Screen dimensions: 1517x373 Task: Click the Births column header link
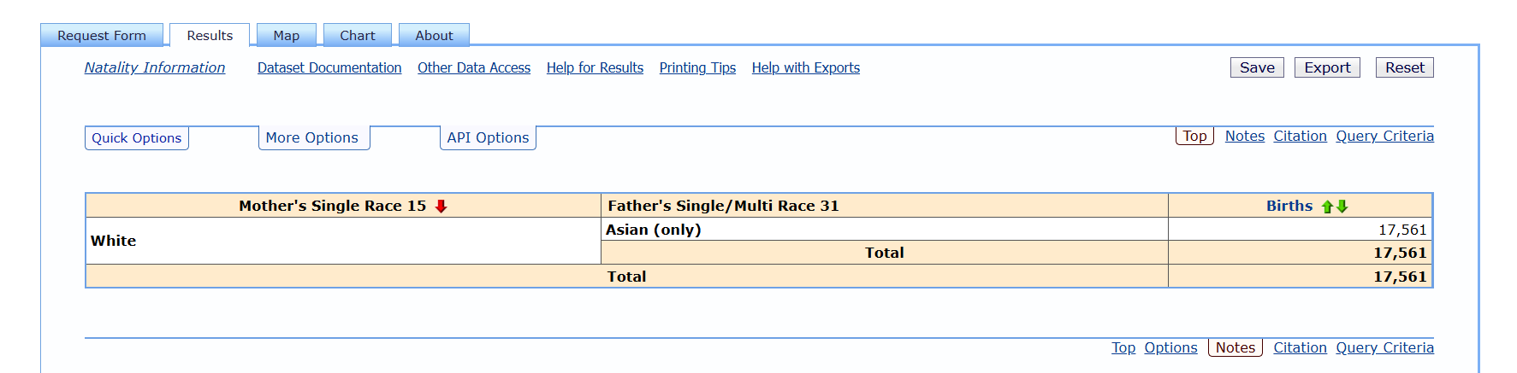(x=1289, y=206)
